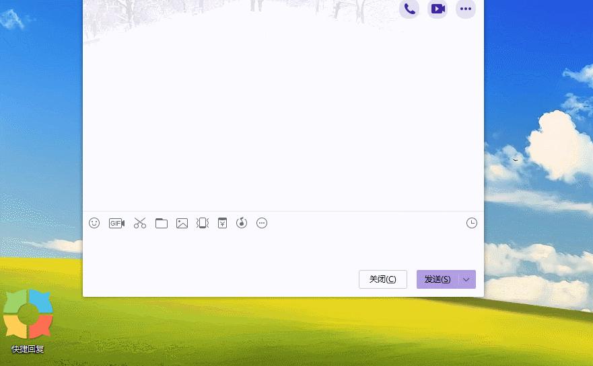Insert a picture using image icon
593x366 pixels.
point(182,223)
